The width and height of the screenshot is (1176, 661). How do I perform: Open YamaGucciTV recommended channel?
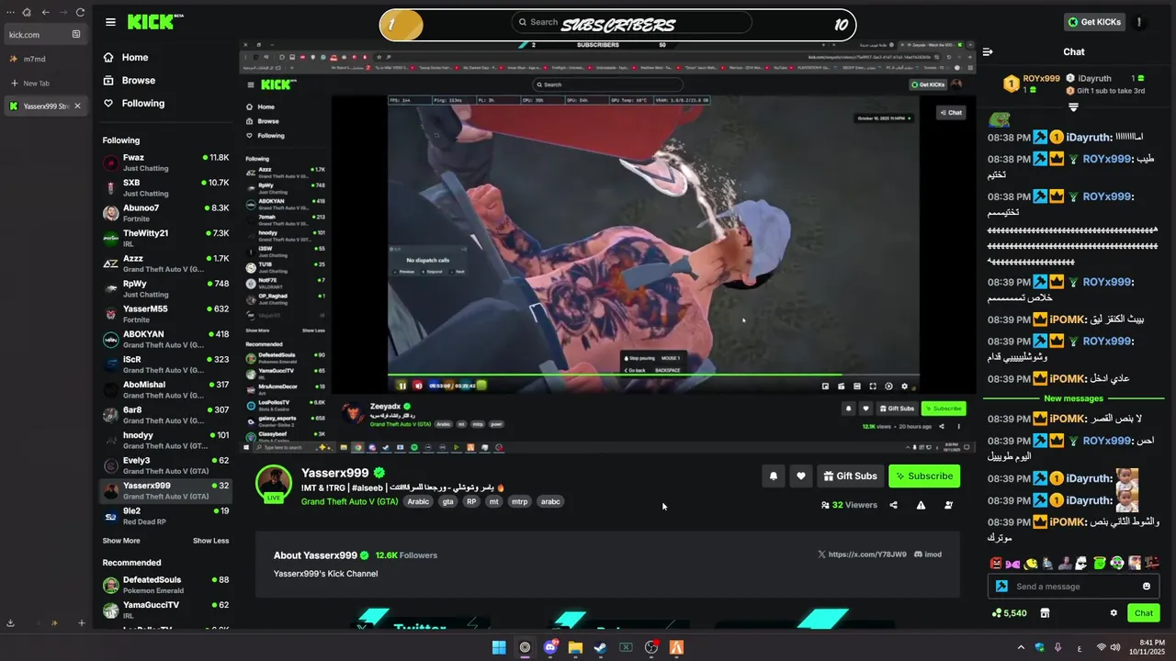(165, 610)
